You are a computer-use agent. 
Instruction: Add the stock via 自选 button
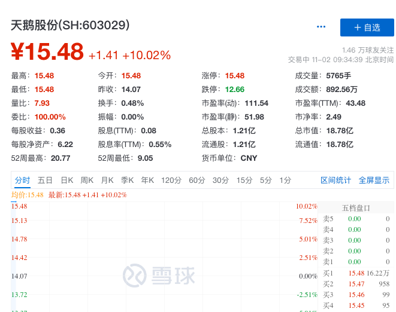367,27
